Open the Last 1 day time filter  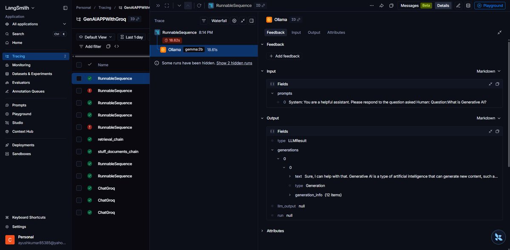(x=131, y=37)
